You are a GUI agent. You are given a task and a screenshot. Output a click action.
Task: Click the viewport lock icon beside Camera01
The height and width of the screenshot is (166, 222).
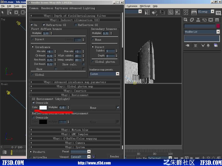coord(94,156)
